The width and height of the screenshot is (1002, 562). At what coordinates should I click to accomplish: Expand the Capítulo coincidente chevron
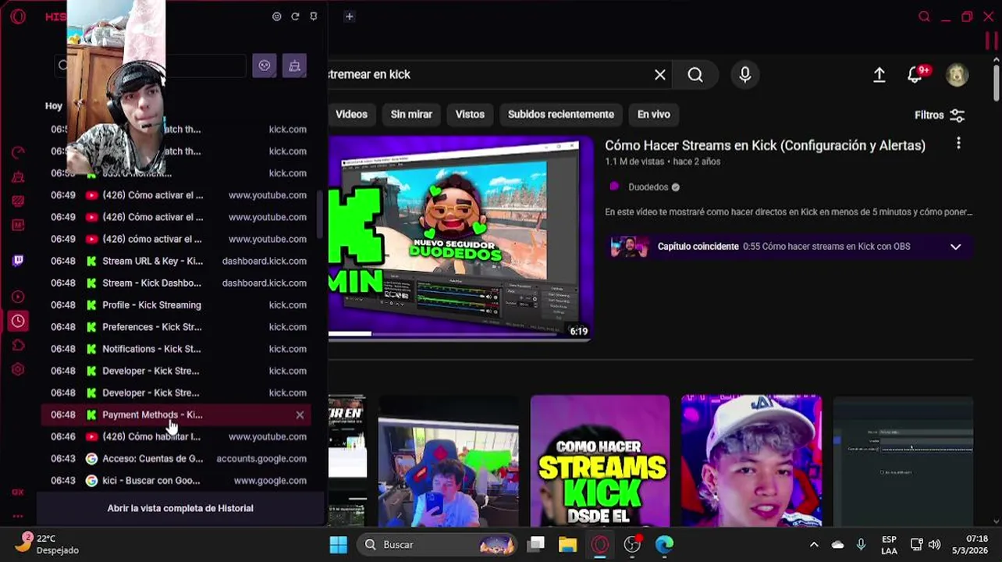[955, 247]
